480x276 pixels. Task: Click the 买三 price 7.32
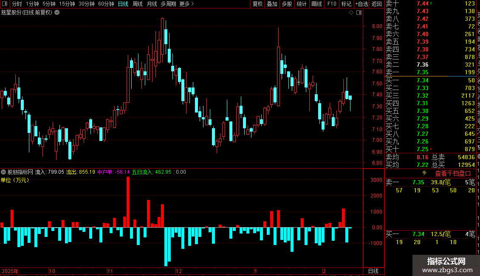[x=423, y=96]
